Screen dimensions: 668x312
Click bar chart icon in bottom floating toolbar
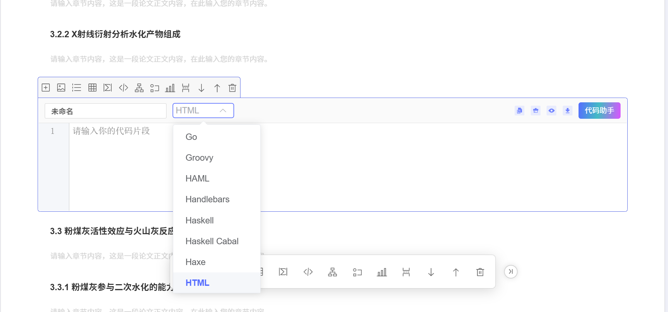382,272
